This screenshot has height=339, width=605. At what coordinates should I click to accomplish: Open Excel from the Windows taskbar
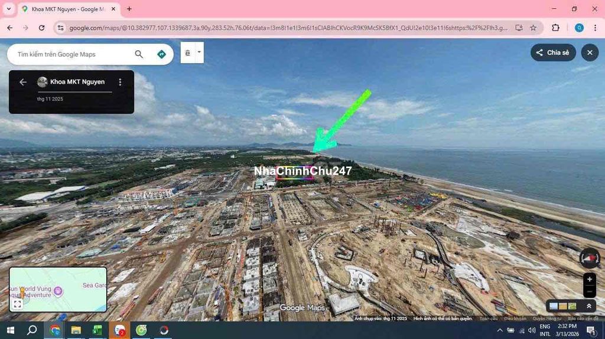click(97, 330)
